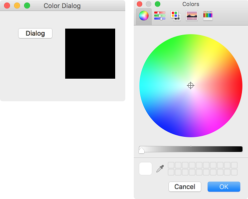Viewport: 248px width, 199px height.
Task: Select the color wheel picker tab
Action: pos(144,16)
